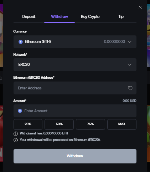Screen dimensions: 150x172
Task: Open the ERC20 network selector
Action: 75,65
